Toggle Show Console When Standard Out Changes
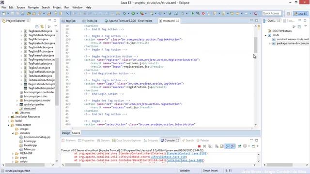Screen dimensions: 310x174 [227, 146]
